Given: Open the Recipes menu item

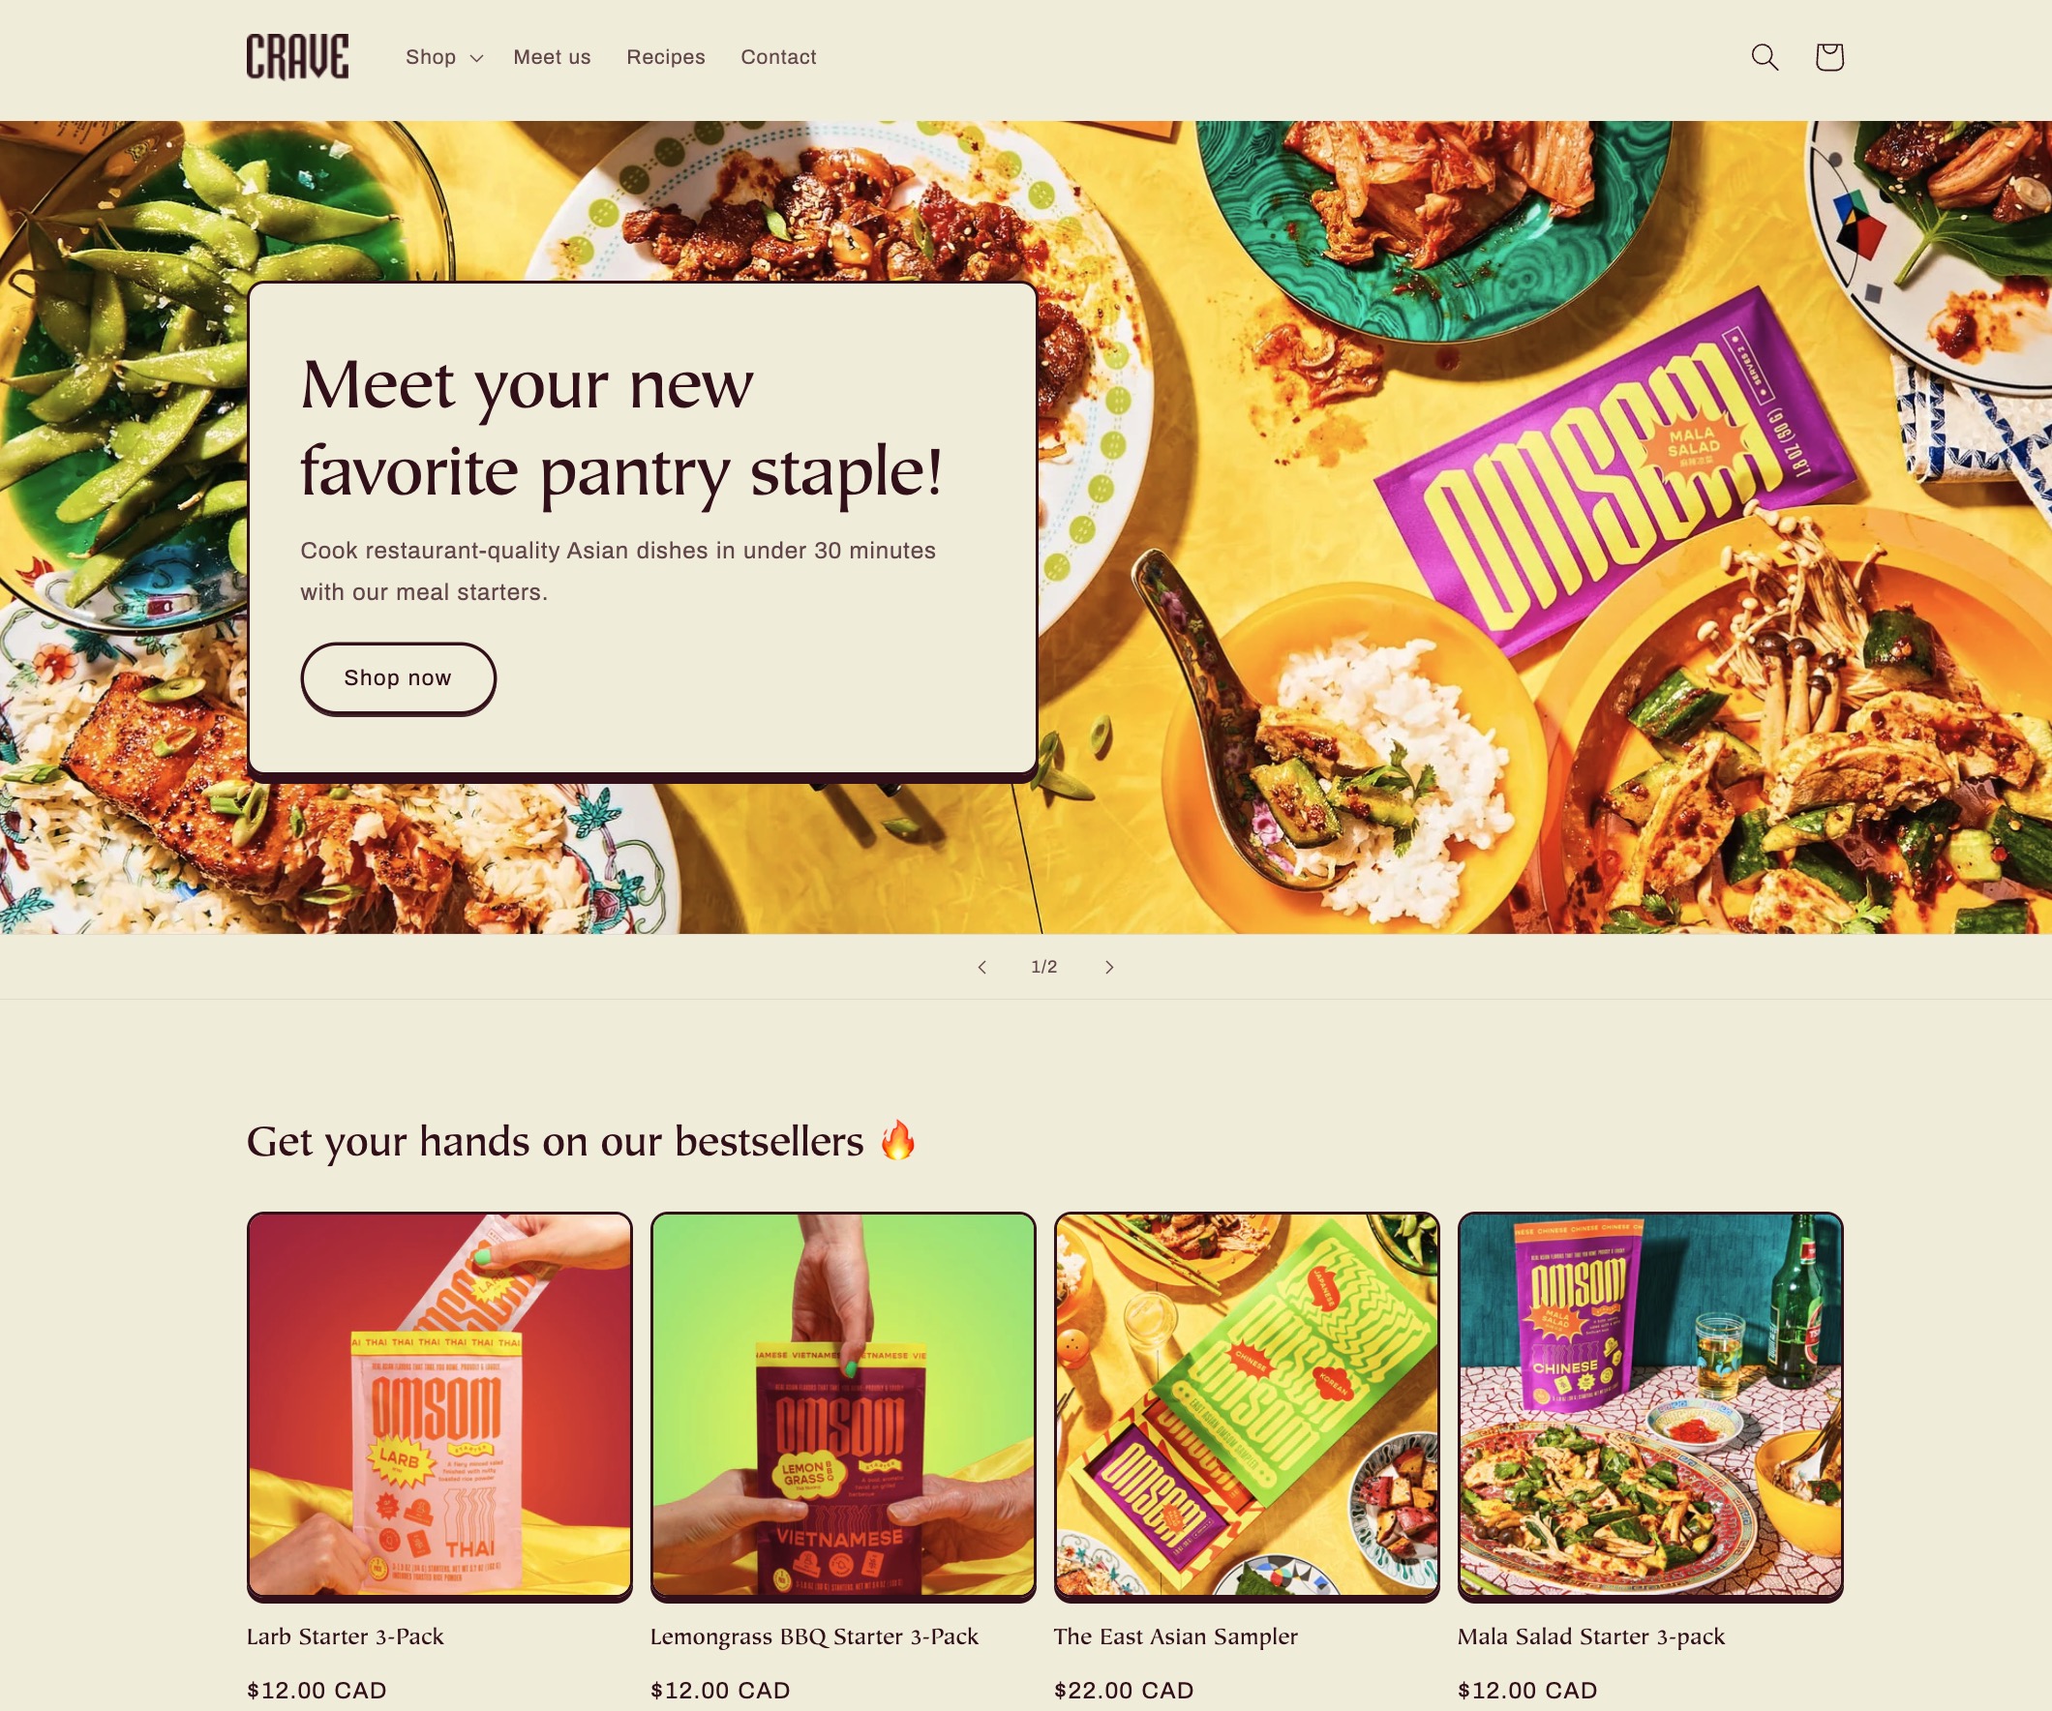Looking at the screenshot, I should click(x=665, y=57).
